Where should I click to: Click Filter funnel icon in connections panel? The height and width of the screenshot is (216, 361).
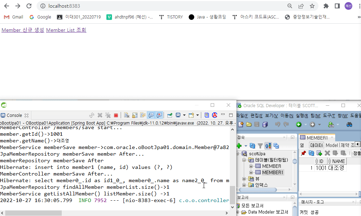[260, 146]
